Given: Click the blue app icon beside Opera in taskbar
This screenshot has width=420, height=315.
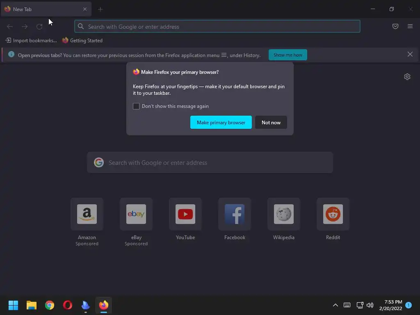Looking at the screenshot, I should click(85, 305).
